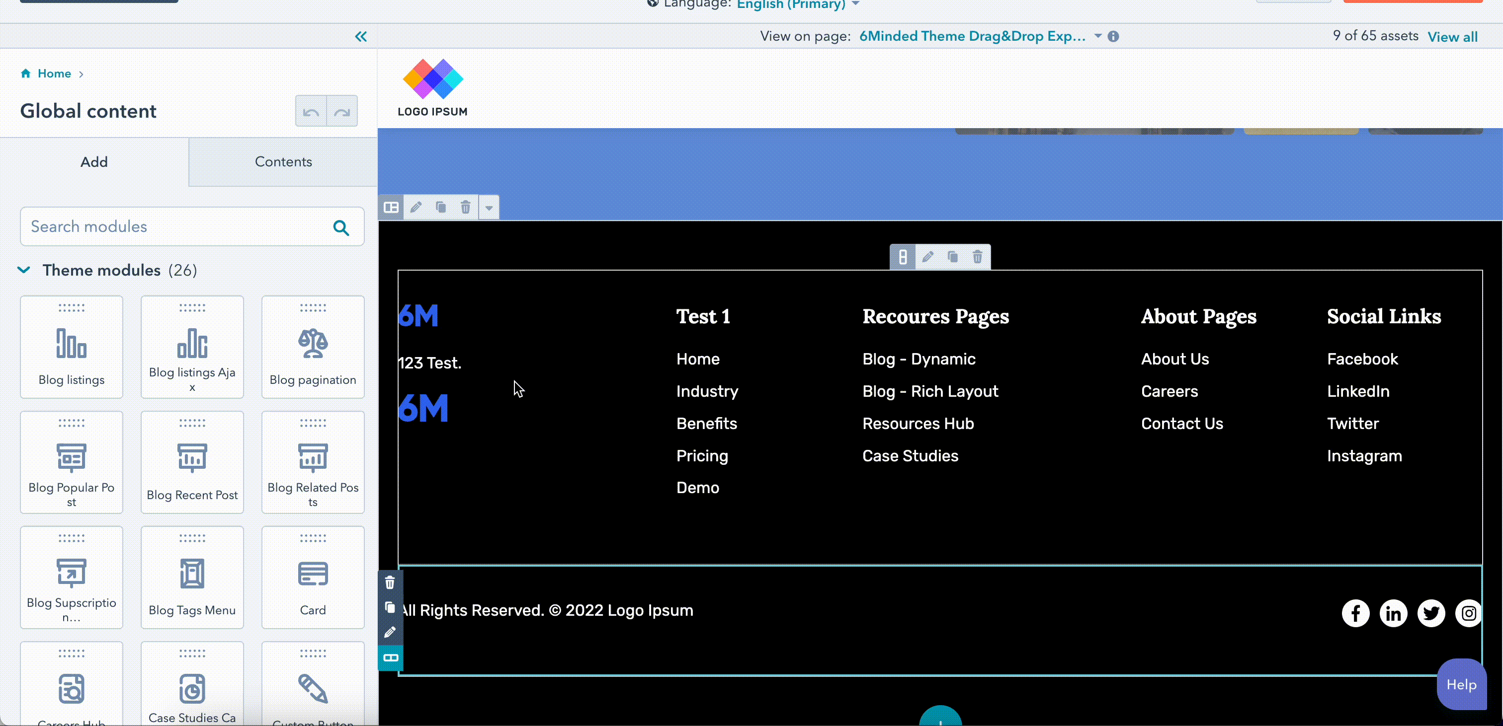This screenshot has height=726, width=1503.
Task: Click the Instagram circle icon in footer
Action: pos(1469,613)
